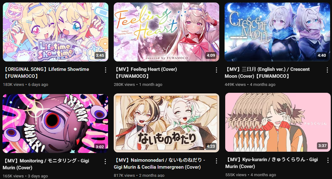
Task: Click the Monitoring / モニタリング title link
Action: tap(46, 164)
